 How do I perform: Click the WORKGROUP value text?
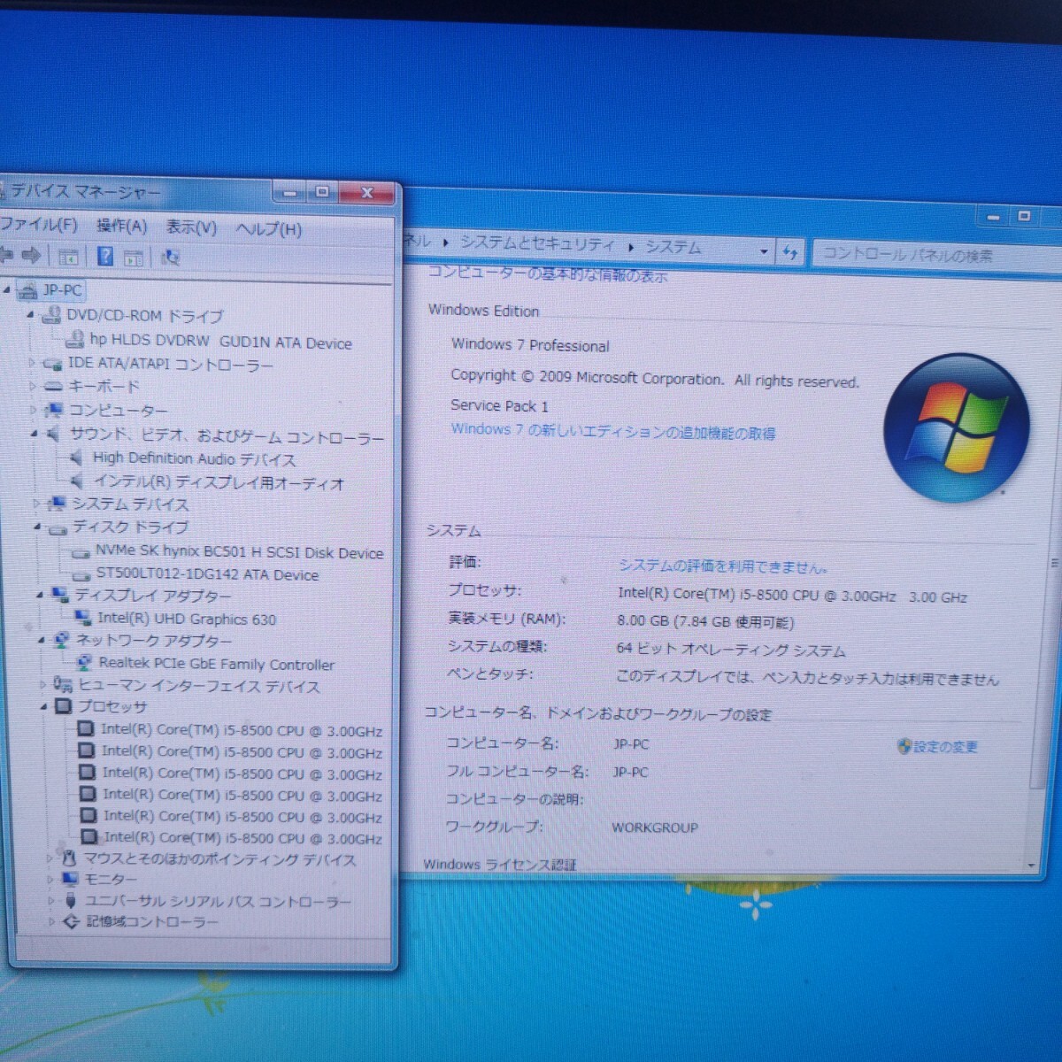[655, 827]
